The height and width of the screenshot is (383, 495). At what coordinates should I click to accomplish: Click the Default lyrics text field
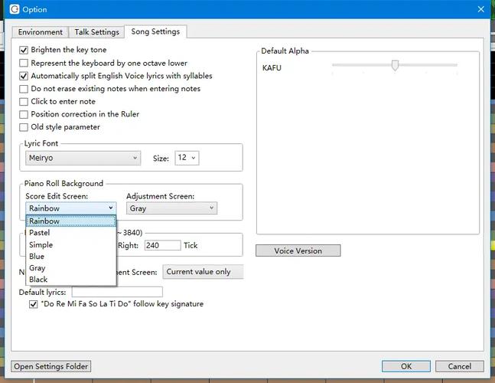coord(117,292)
